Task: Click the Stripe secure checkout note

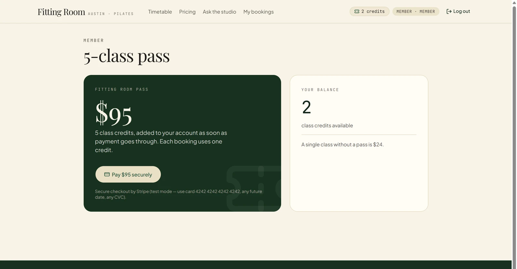Action: [x=178, y=194]
